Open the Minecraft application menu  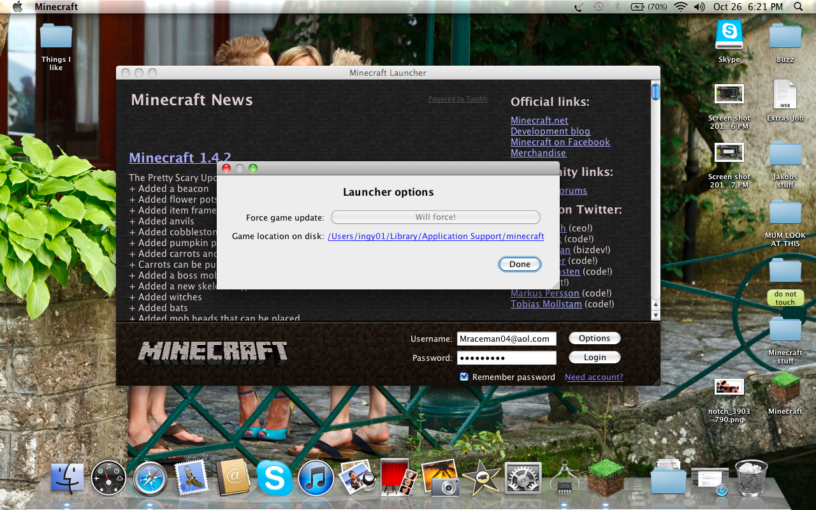pos(56,7)
